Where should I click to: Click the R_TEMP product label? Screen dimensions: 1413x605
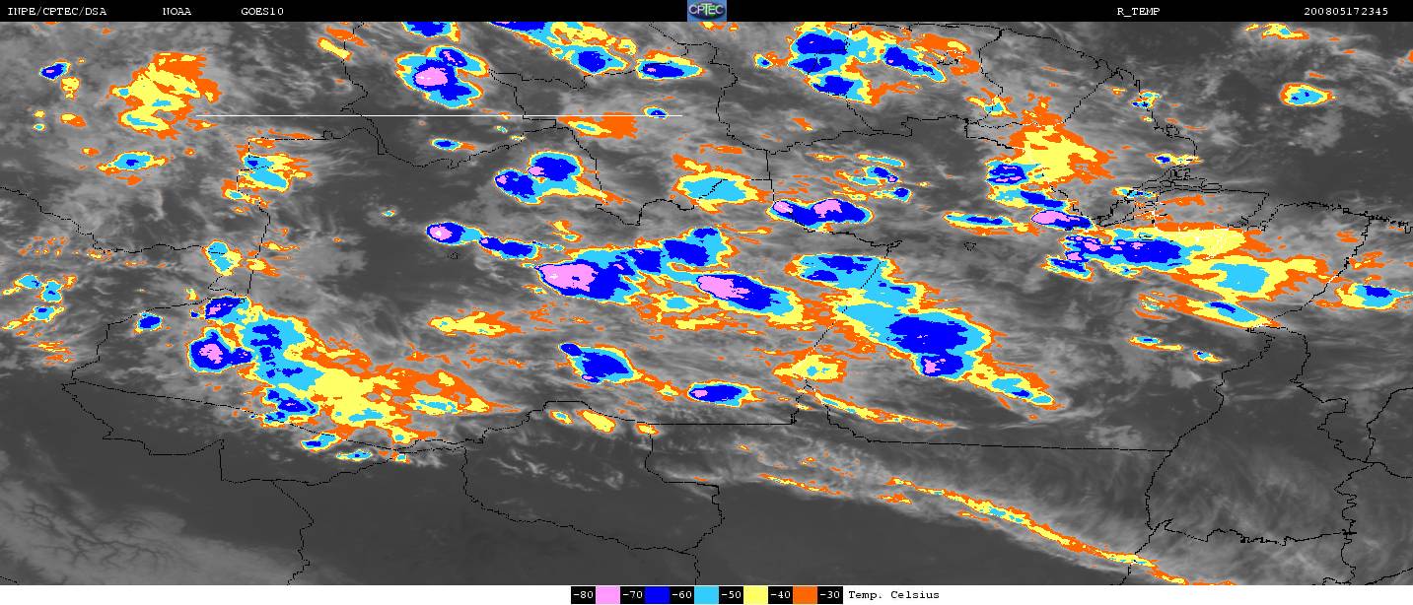pyautogui.click(x=1140, y=12)
